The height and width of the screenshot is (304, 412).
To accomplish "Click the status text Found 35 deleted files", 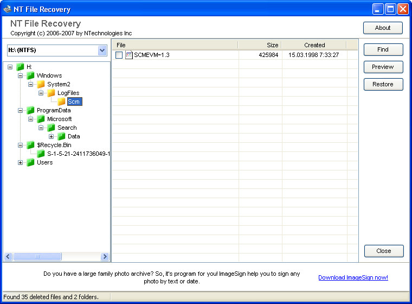I will [51, 297].
